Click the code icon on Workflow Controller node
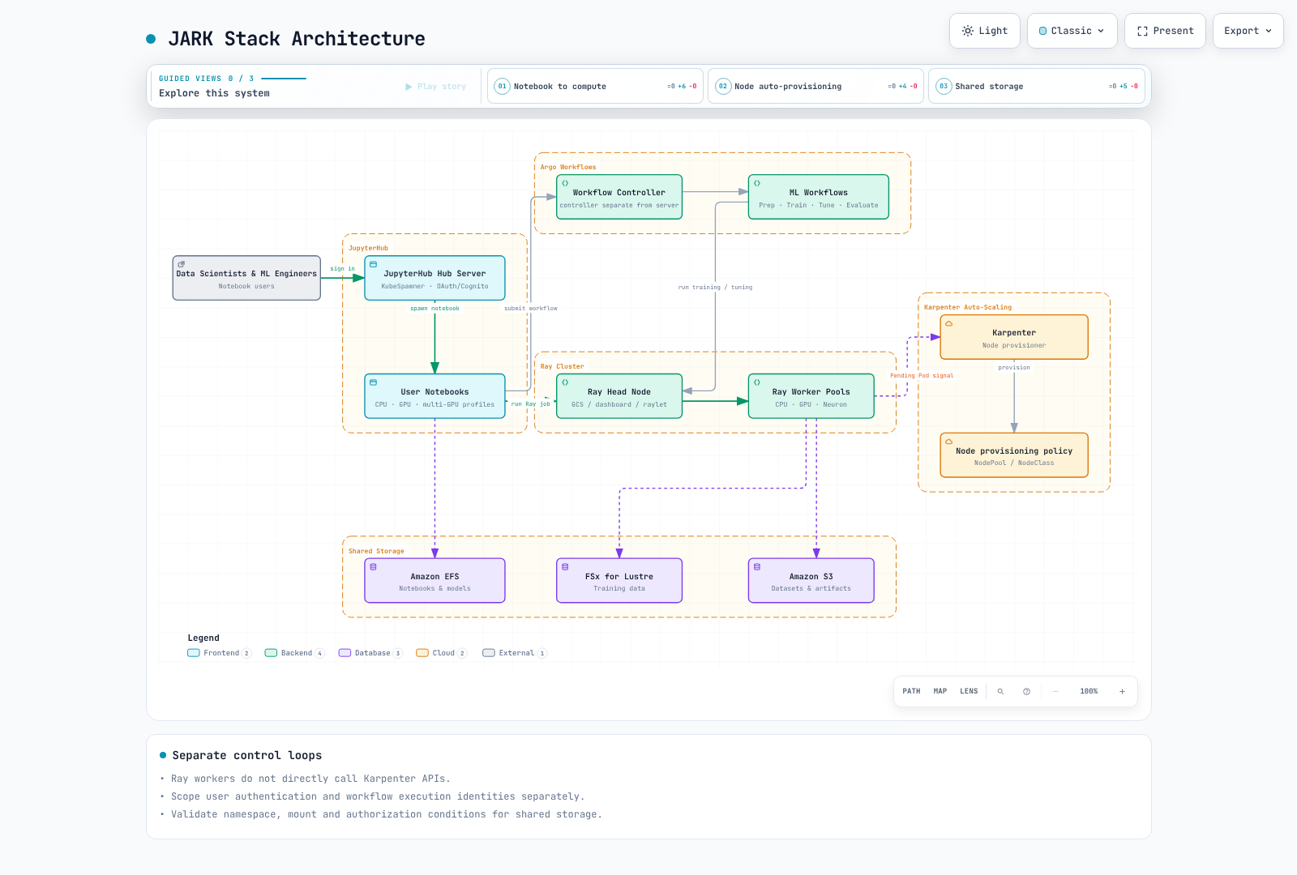This screenshot has width=1297, height=875. click(x=565, y=183)
